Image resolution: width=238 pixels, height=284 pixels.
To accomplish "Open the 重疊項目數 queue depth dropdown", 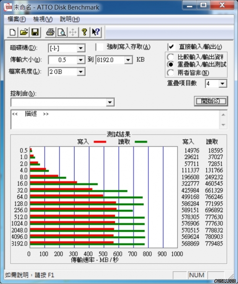I will [x=223, y=84].
